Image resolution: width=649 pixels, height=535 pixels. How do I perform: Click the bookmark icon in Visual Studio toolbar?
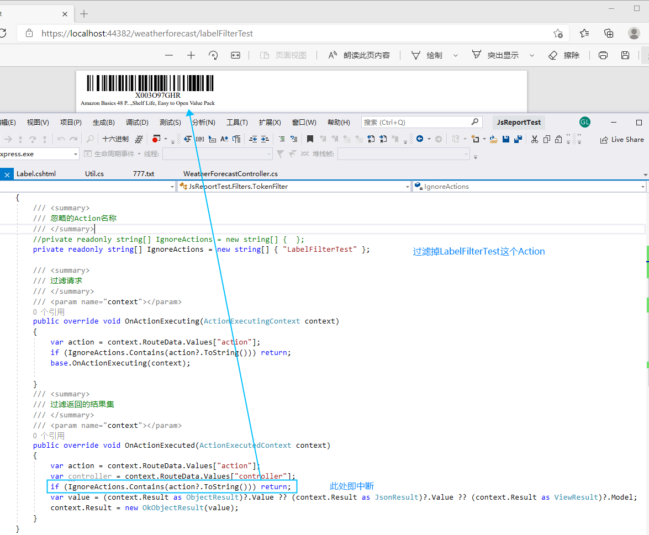click(310, 139)
